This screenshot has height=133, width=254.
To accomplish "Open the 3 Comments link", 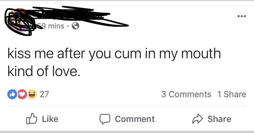I will pyautogui.click(x=186, y=94).
